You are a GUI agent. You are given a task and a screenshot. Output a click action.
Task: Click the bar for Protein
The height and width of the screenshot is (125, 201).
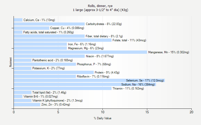click(54, 72)
